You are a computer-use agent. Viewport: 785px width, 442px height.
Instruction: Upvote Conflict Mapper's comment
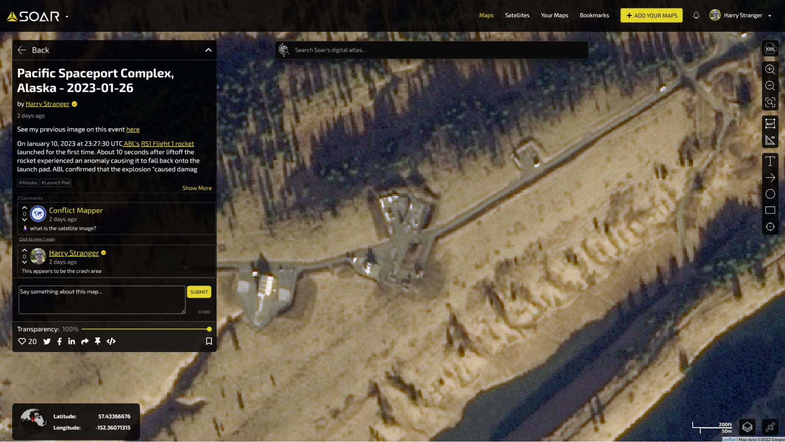(x=25, y=208)
